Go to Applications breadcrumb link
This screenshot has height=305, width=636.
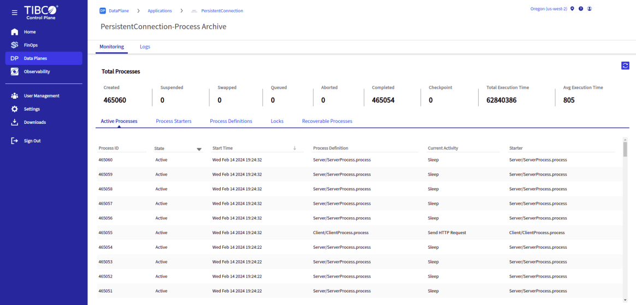[160, 11]
